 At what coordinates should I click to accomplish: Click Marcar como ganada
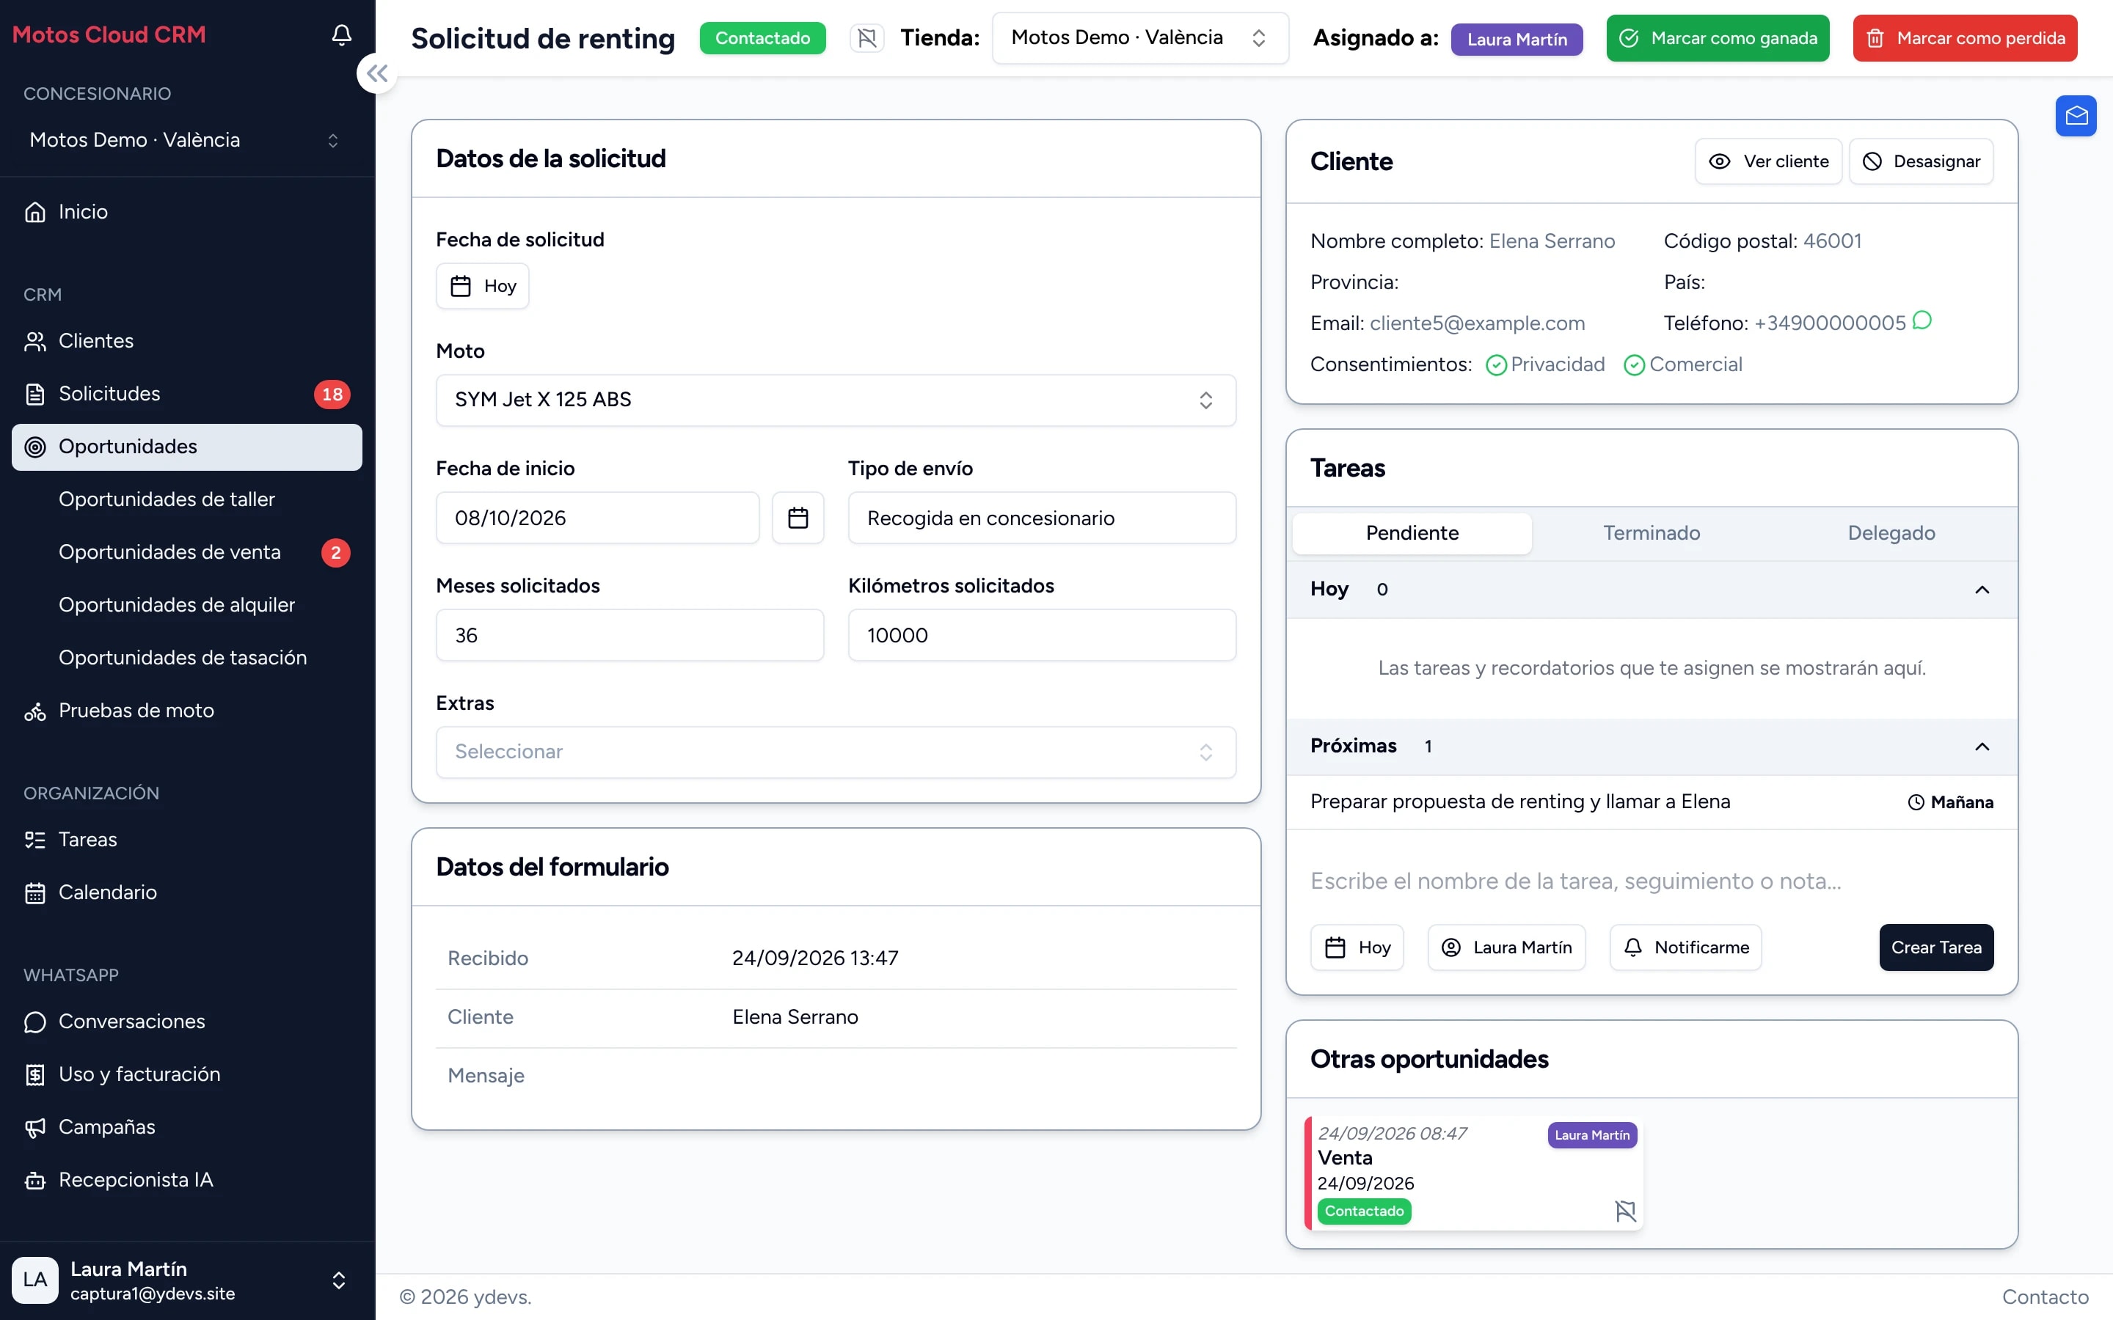[1718, 38]
